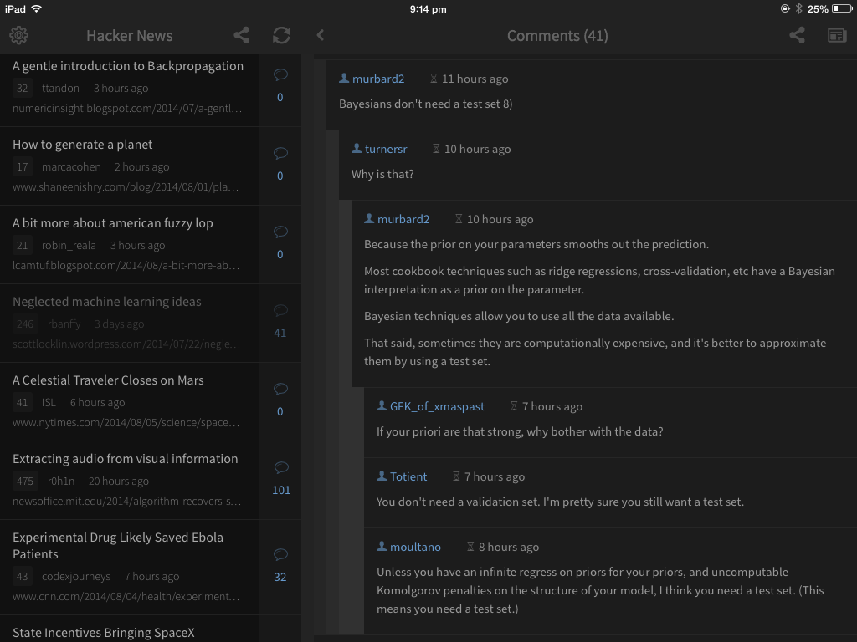Tap comment count 32 on Ebola story
This screenshot has width=857, height=642.
tap(280, 577)
